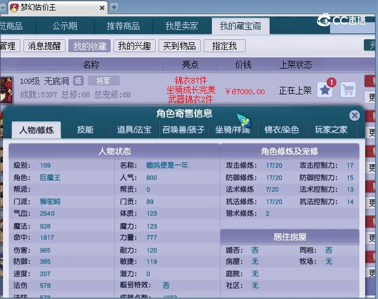The height and width of the screenshot is (299, 378).
Task: Open the 我是卖家 tab
Action: click(182, 26)
